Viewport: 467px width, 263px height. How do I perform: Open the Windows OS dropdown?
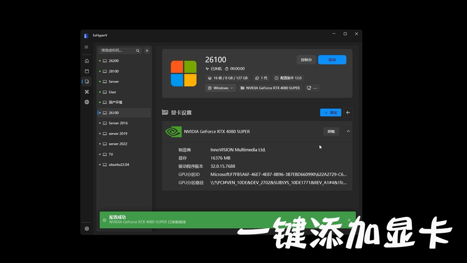click(x=220, y=88)
